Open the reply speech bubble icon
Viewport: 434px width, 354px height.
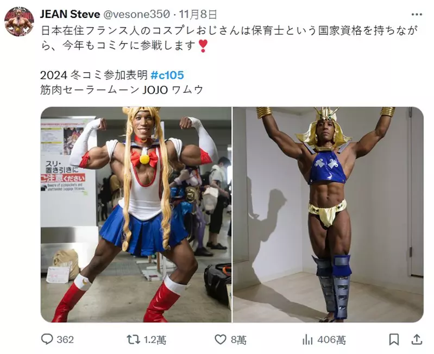click(x=47, y=339)
